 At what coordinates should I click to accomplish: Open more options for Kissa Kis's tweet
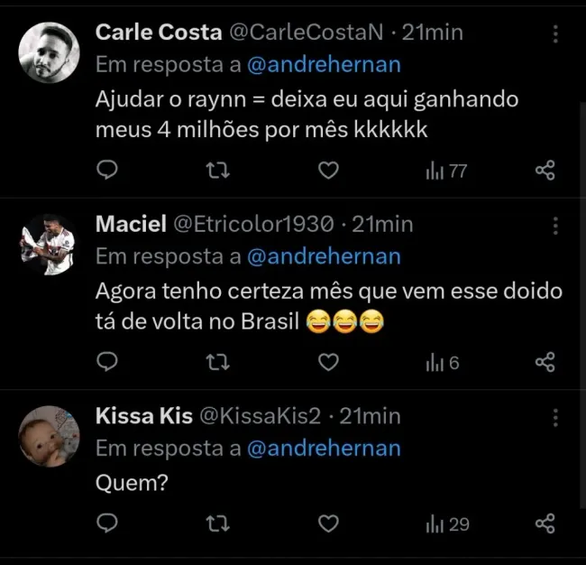tap(555, 417)
